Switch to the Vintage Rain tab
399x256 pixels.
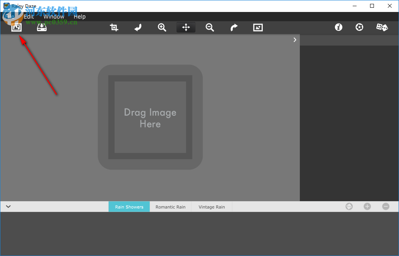pos(211,207)
